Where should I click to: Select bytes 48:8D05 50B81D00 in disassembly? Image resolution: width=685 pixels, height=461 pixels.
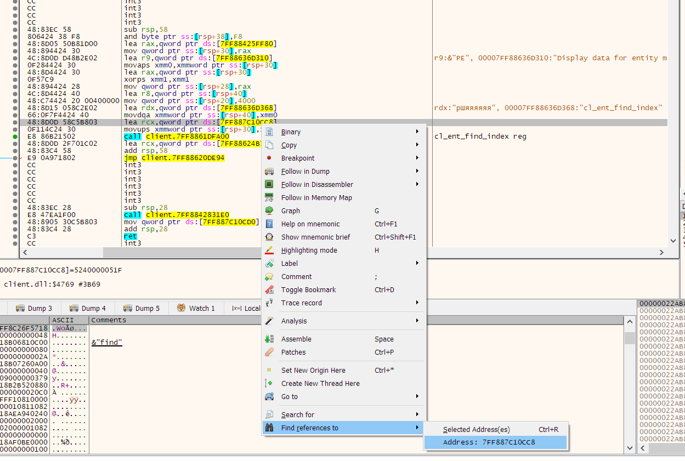pyautogui.click(x=63, y=44)
